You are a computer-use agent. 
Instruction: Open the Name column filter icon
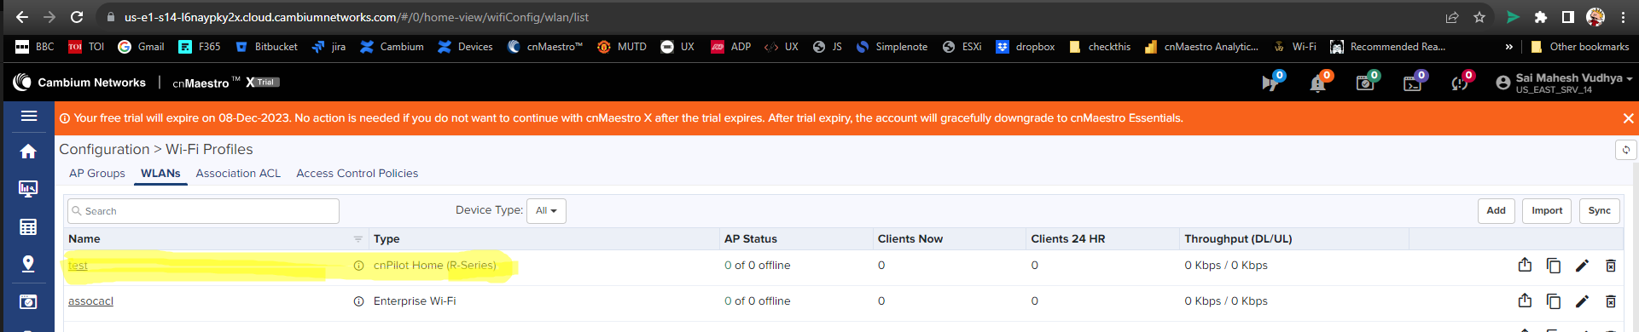tap(358, 239)
